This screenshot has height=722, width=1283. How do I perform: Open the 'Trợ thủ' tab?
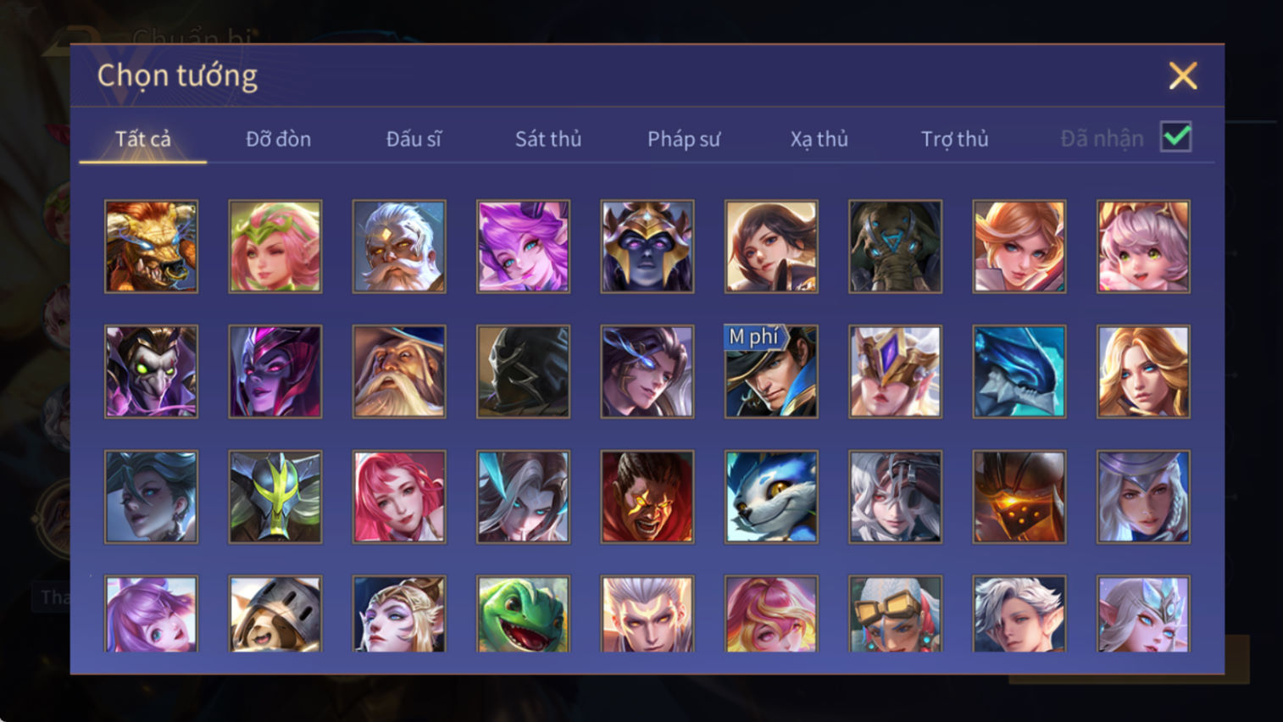click(955, 139)
